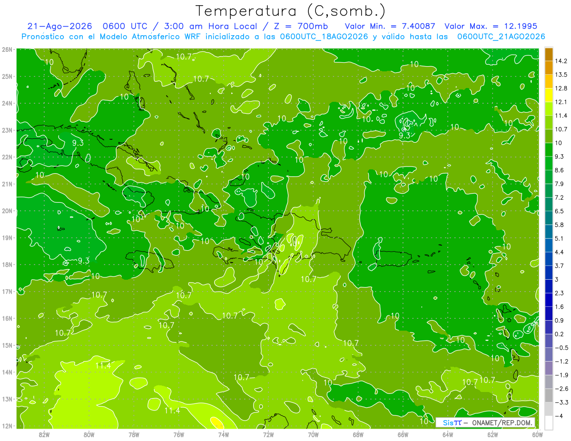Click the "18N" latitude axis label
The image size is (571, 441).
(x=7, y=265)
